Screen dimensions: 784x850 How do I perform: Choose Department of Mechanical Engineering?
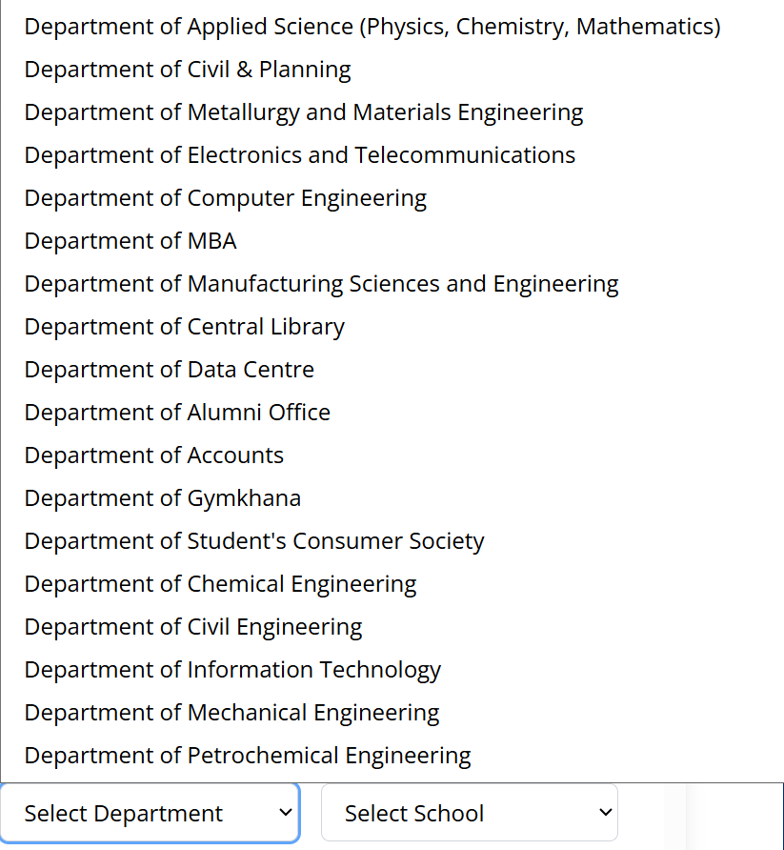(x=231, y=713)
